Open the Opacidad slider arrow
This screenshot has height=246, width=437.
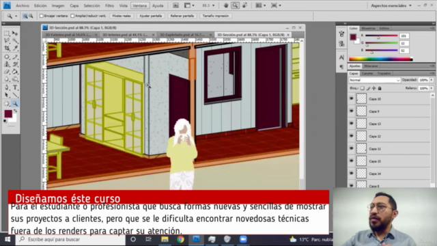(x=432, y=80)
